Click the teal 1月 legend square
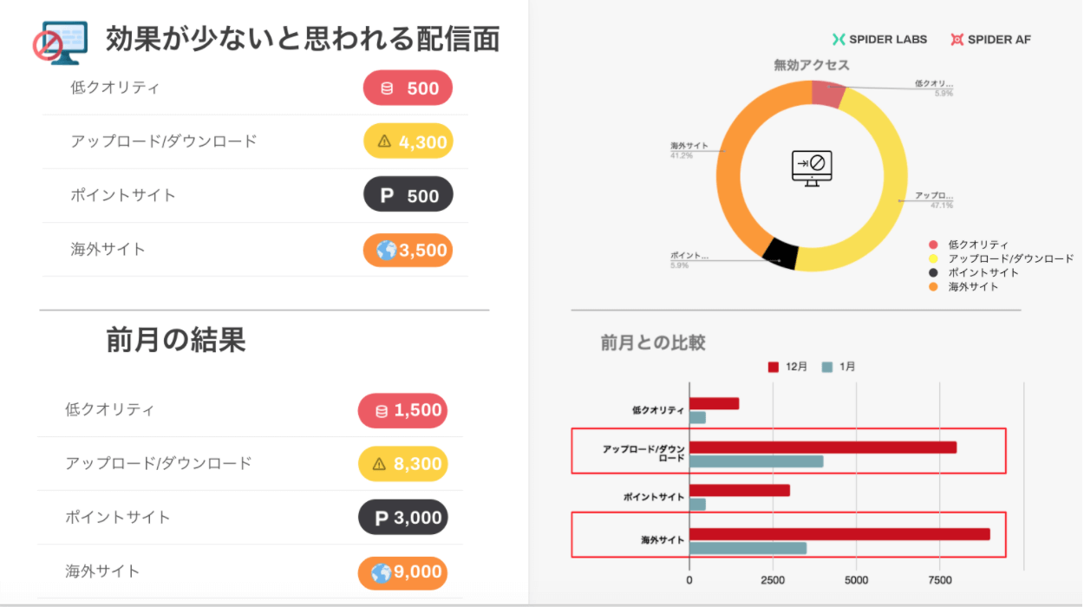The image size is (1084, 607). pos(827,367)
